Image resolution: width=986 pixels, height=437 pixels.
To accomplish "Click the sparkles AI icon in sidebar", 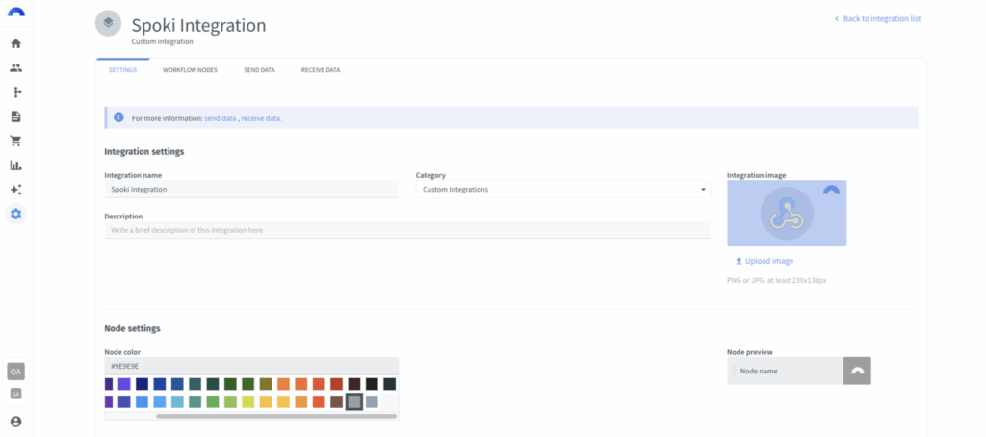I will coord(15,190).
